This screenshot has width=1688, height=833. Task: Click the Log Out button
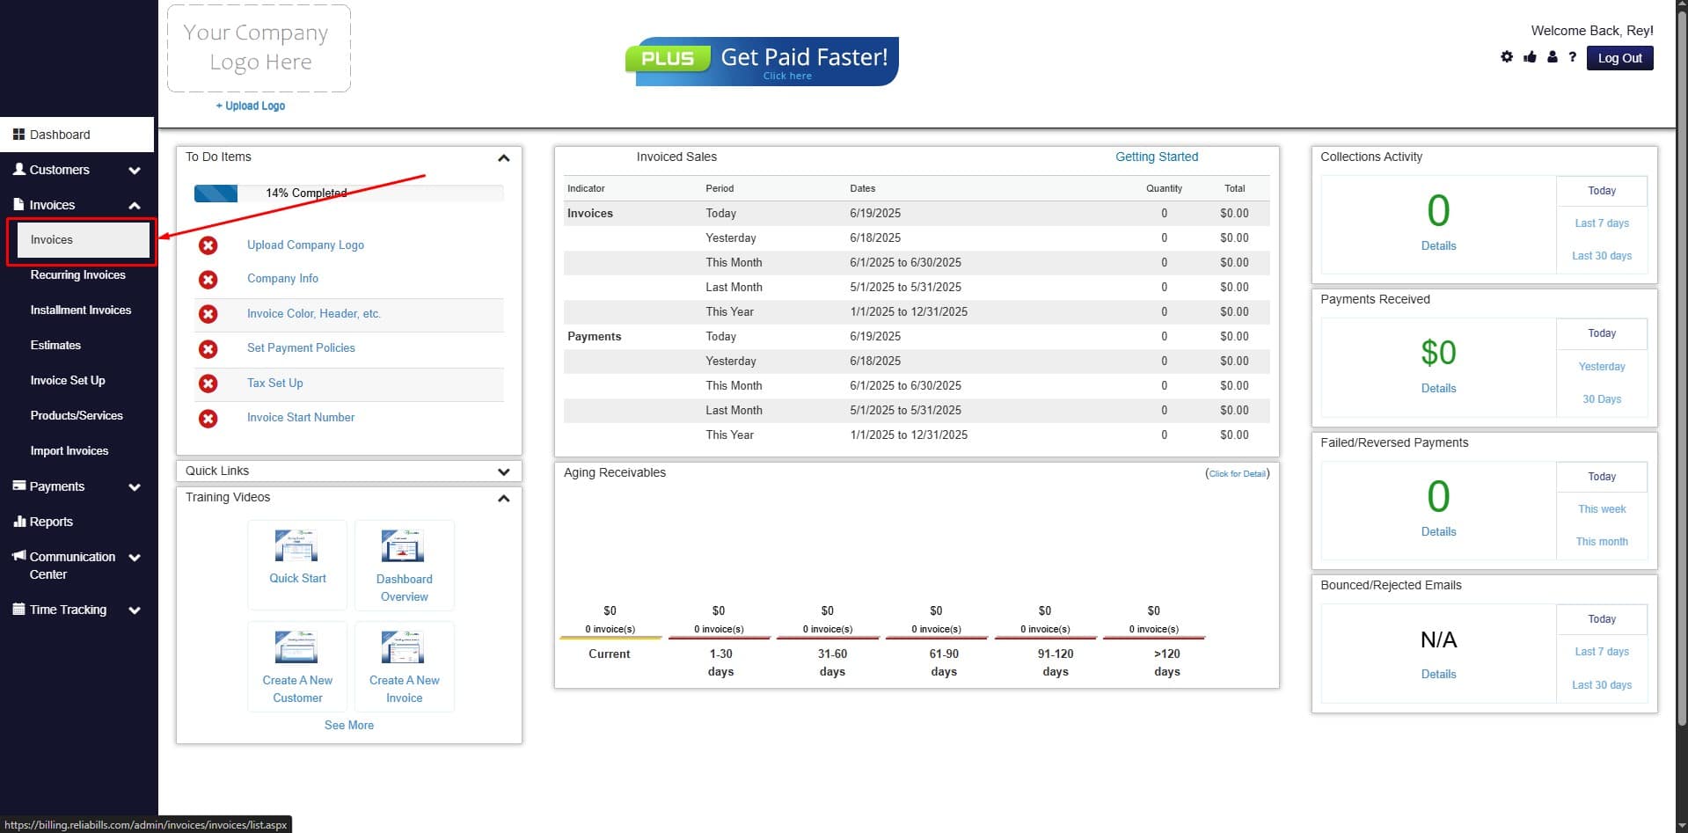point(1619,57)
